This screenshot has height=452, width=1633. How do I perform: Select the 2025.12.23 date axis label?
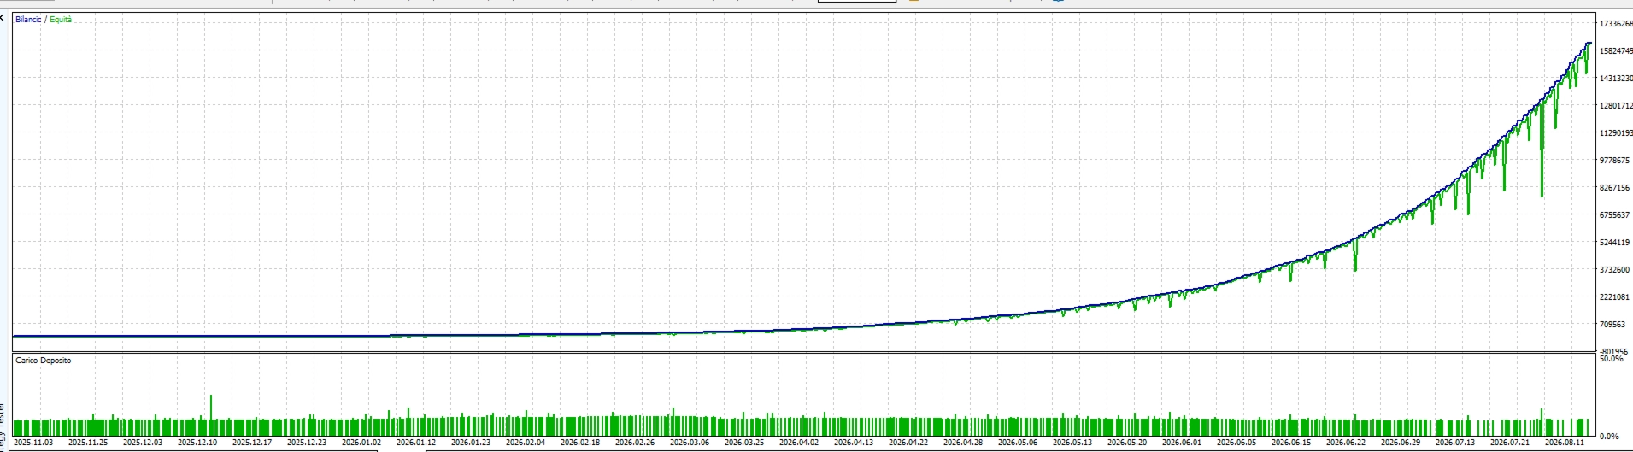[307, 443]
